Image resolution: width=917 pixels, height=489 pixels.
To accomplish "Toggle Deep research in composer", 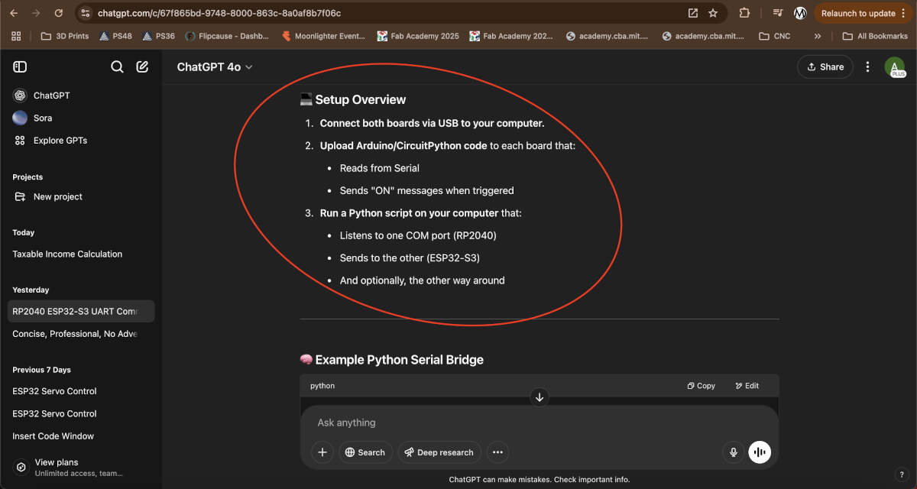I will click(x=439, y=452).
